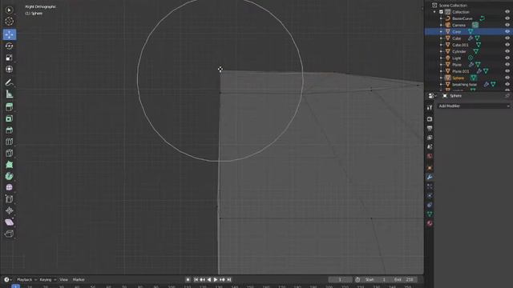The width and height of the screenshot is (513, 288).
Task: Select the Transform tool
Action: pyautogui.click(x=9, y=70)
